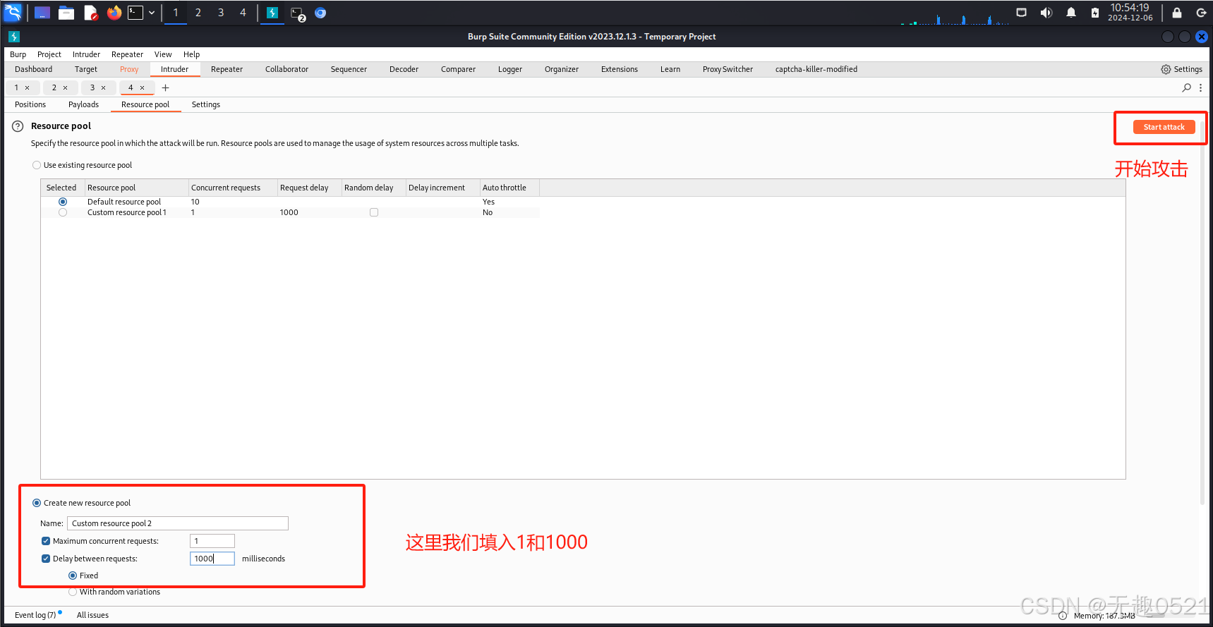Open the captcha-killer-modified tab
Screen dimensions: 1213x627
click(816, 69)
